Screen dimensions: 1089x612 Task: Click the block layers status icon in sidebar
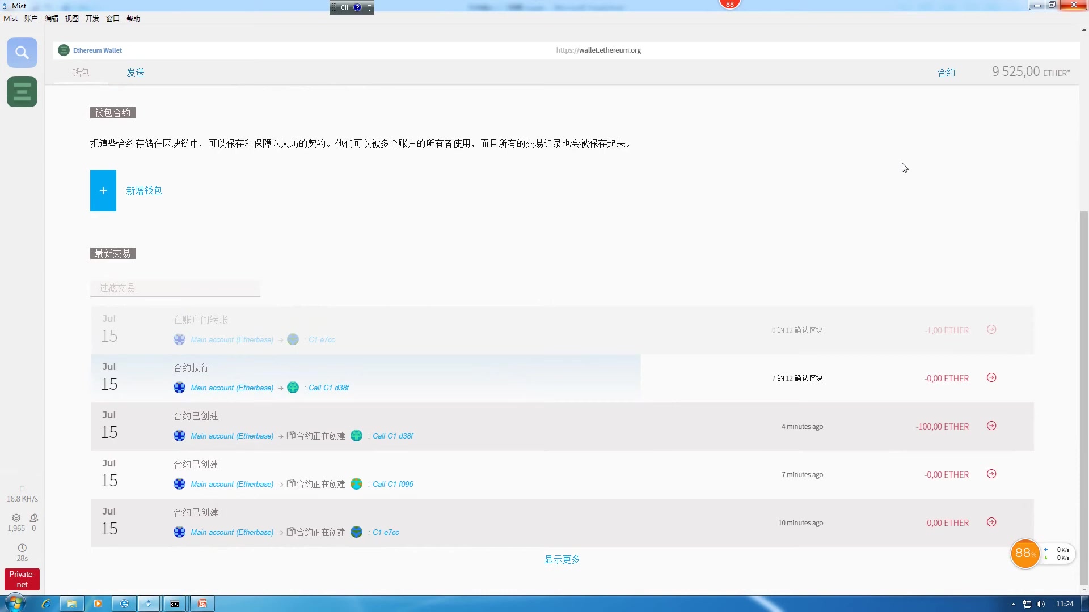(16, 518)
